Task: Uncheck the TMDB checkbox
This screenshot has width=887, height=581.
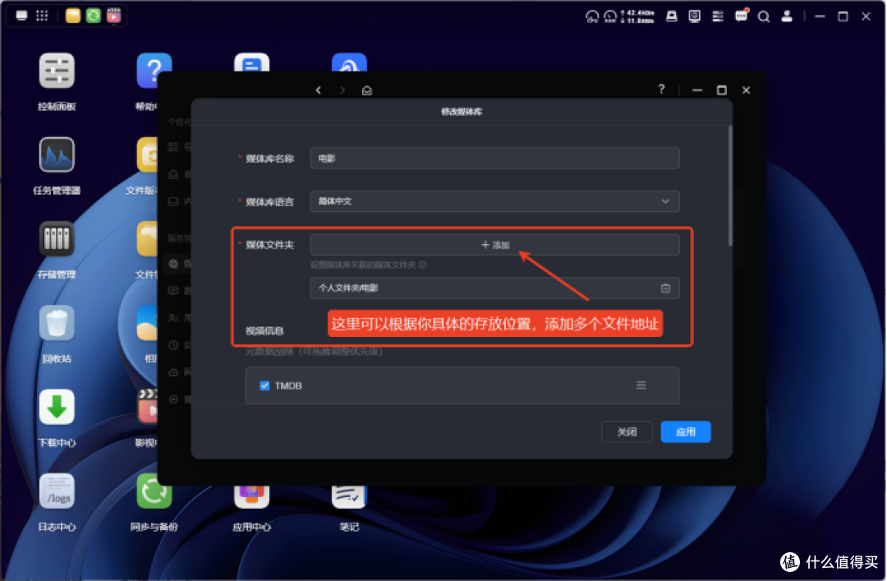Action: (264, 385)
